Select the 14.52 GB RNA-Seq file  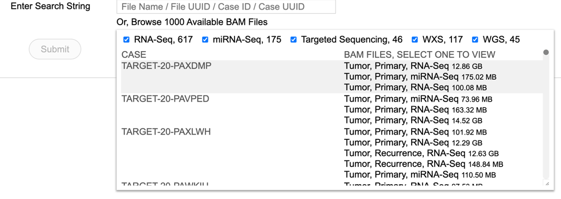(x=413, y=121)
